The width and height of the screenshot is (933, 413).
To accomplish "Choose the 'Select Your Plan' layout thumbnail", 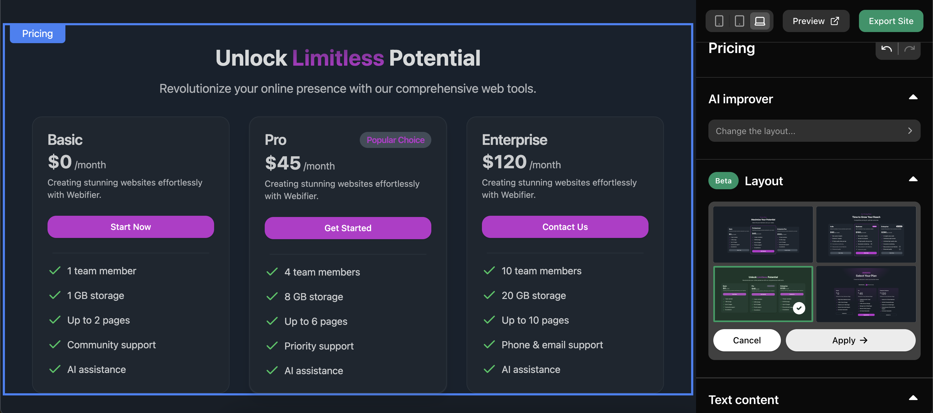I will [x=866, y=294].
